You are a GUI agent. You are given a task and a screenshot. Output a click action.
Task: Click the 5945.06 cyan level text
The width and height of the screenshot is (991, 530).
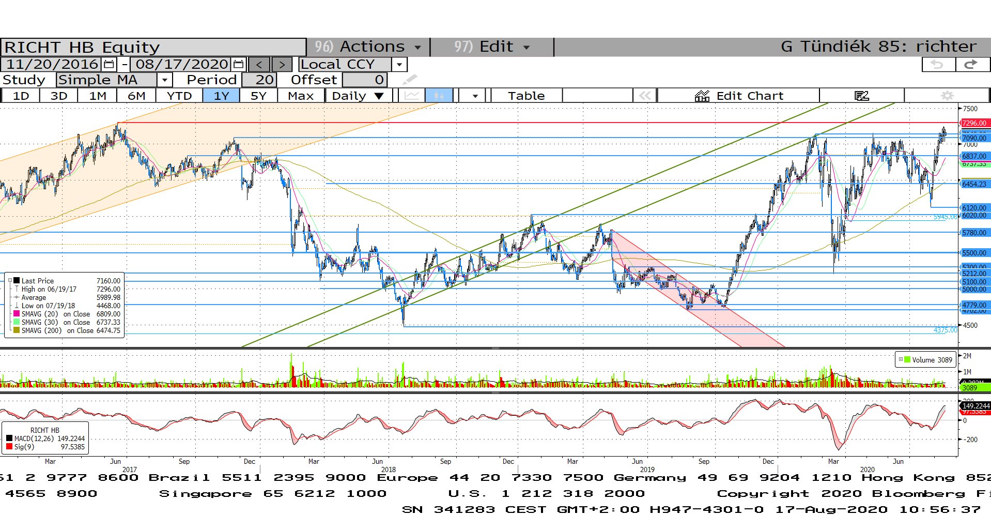coord(945,217)
